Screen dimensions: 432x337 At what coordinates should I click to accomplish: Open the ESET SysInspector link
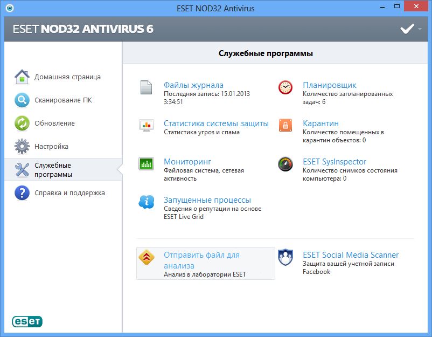[334, 162]
